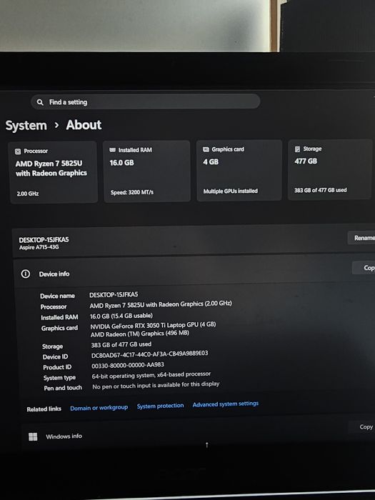Screen dimensions: 375x500
Task: Click the Windows logo icon
Action: tap(33, 436)
